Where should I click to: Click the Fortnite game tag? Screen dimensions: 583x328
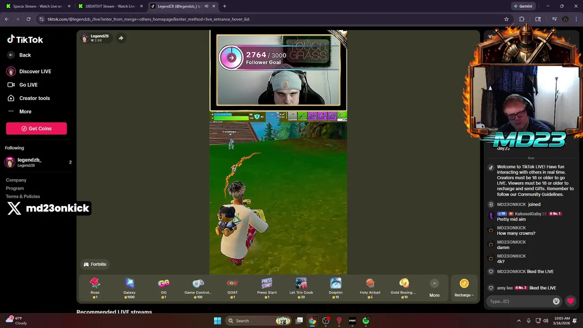pyautogui.click(x=95, y=264)
